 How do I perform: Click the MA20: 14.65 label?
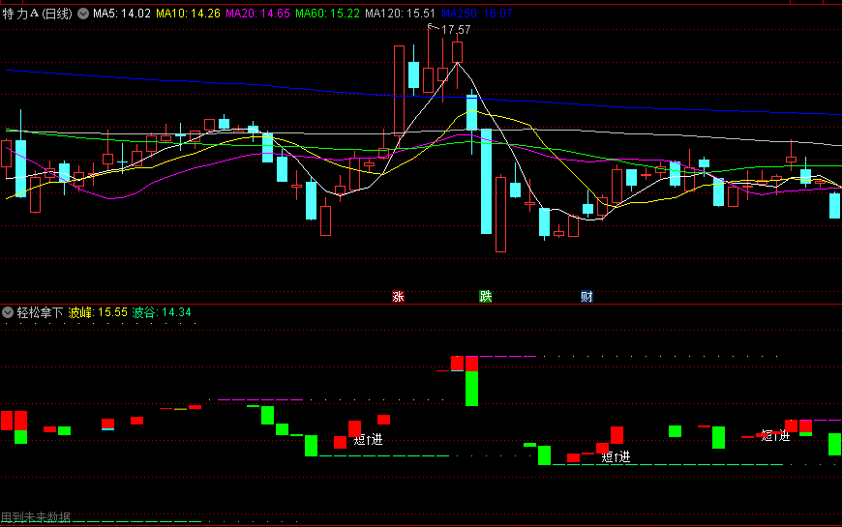pos(257,14)
